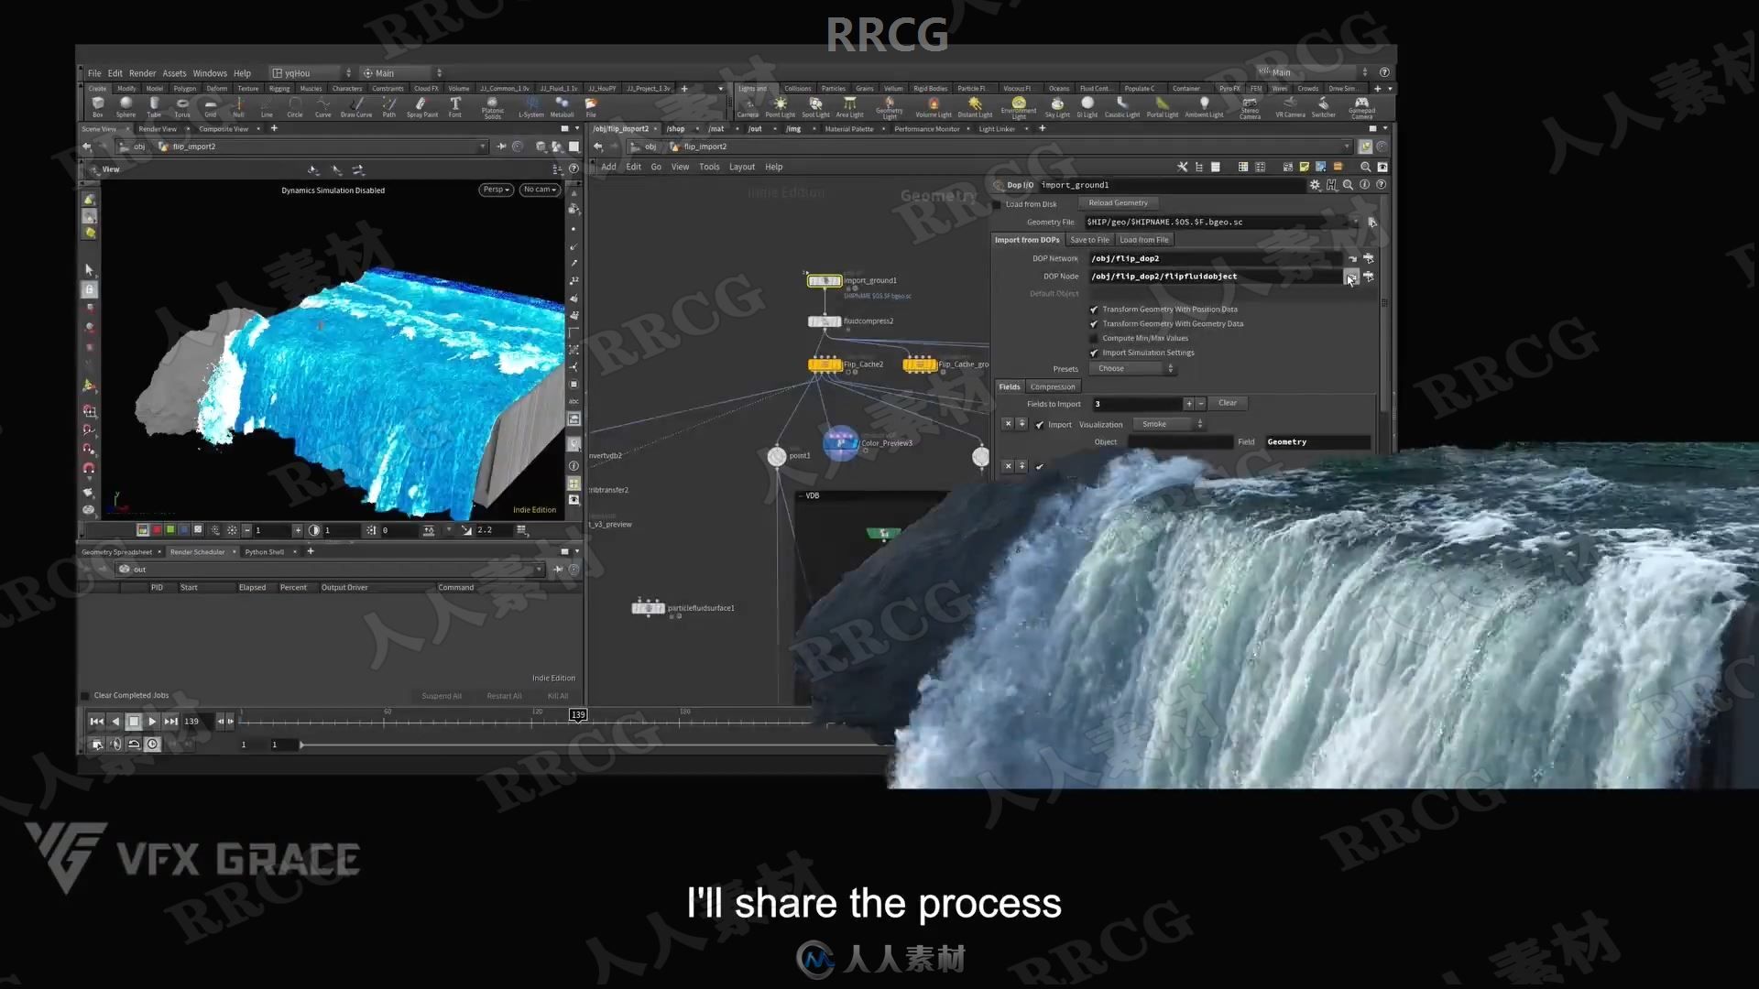Click the Color_Preview node sphere icon
1759x989 pixels.
[841, 443]
